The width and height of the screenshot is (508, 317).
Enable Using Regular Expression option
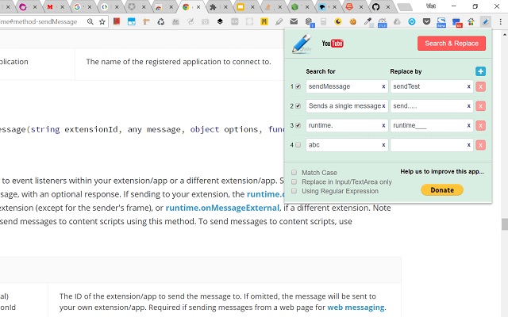point(294,191)
